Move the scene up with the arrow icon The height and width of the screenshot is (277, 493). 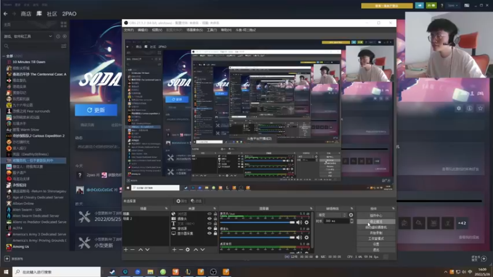click(141, 250)
